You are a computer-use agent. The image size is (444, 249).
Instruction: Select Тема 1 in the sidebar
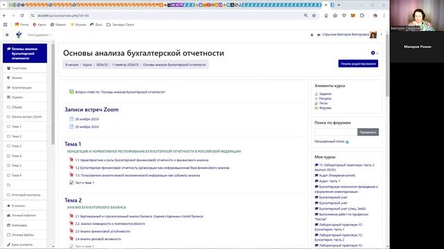(25, 127)
